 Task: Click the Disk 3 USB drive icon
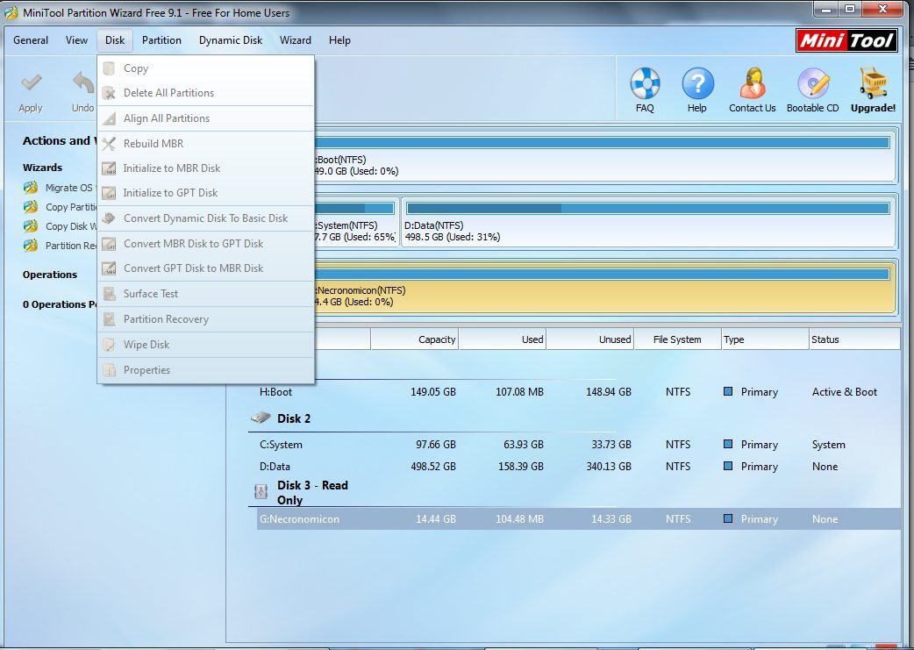coord(261,491)
